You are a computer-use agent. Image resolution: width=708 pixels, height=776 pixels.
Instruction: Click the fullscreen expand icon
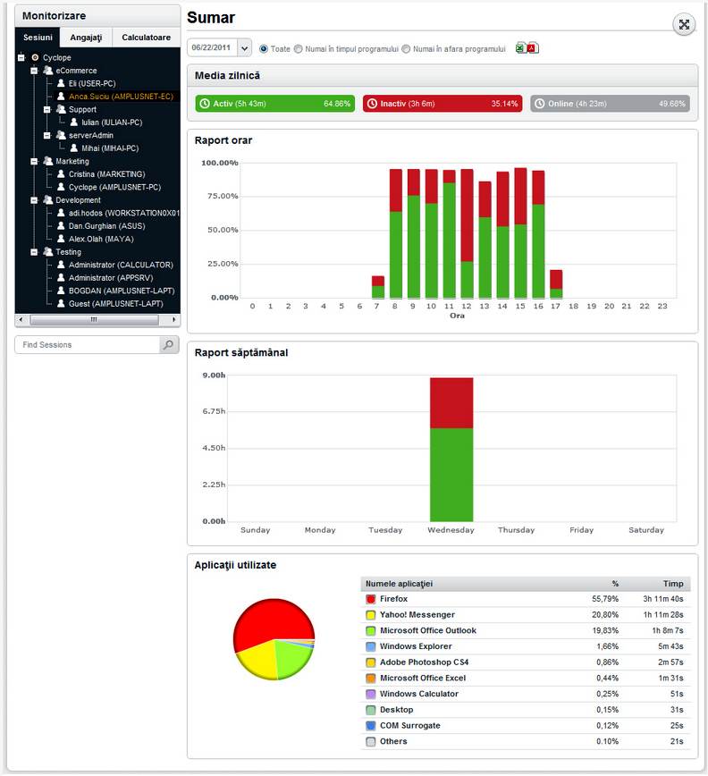coord(684,24)
